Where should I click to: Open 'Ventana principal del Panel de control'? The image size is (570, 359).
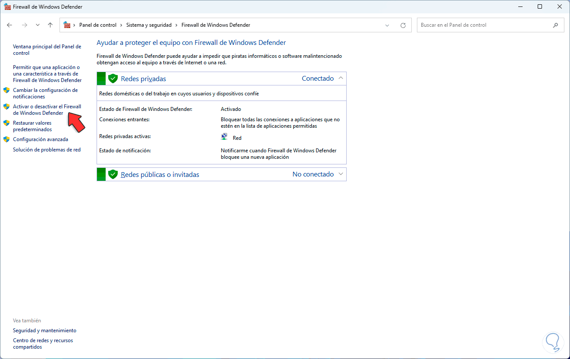pyautogui.click(x=47, y=50)
